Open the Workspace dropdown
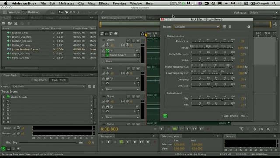 pyautogui.click(x=263, y=13)
